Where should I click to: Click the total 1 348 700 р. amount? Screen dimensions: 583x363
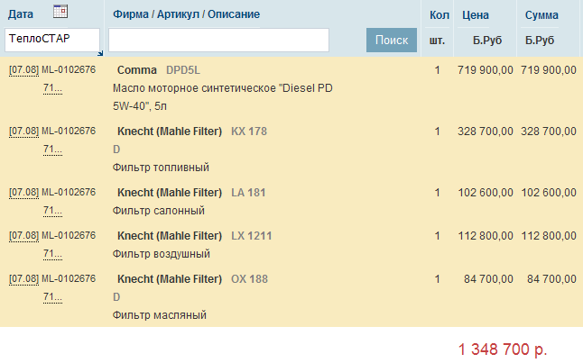tap(503, 349)
